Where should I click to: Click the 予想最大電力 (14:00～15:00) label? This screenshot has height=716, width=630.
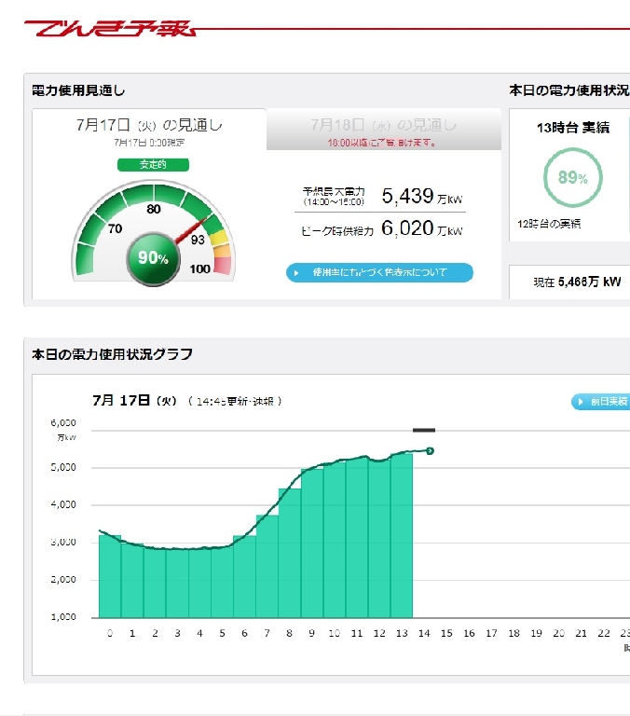click(x=334, y=197)
